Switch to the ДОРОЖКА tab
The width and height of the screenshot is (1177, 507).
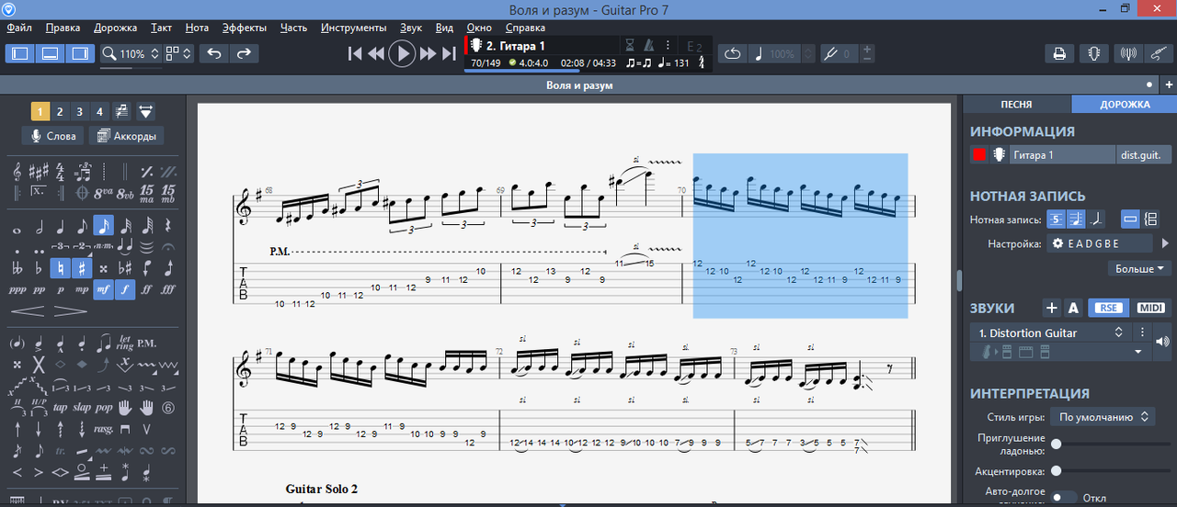(1125, 105)
